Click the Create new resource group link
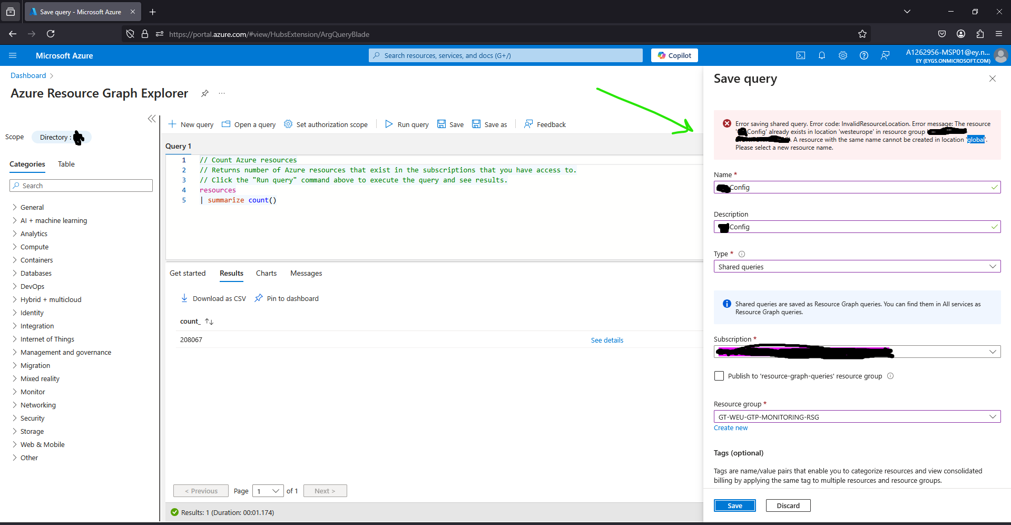The width and height of the screenshot is (1011, 525). pyautogui.click(x=731, y=428)
